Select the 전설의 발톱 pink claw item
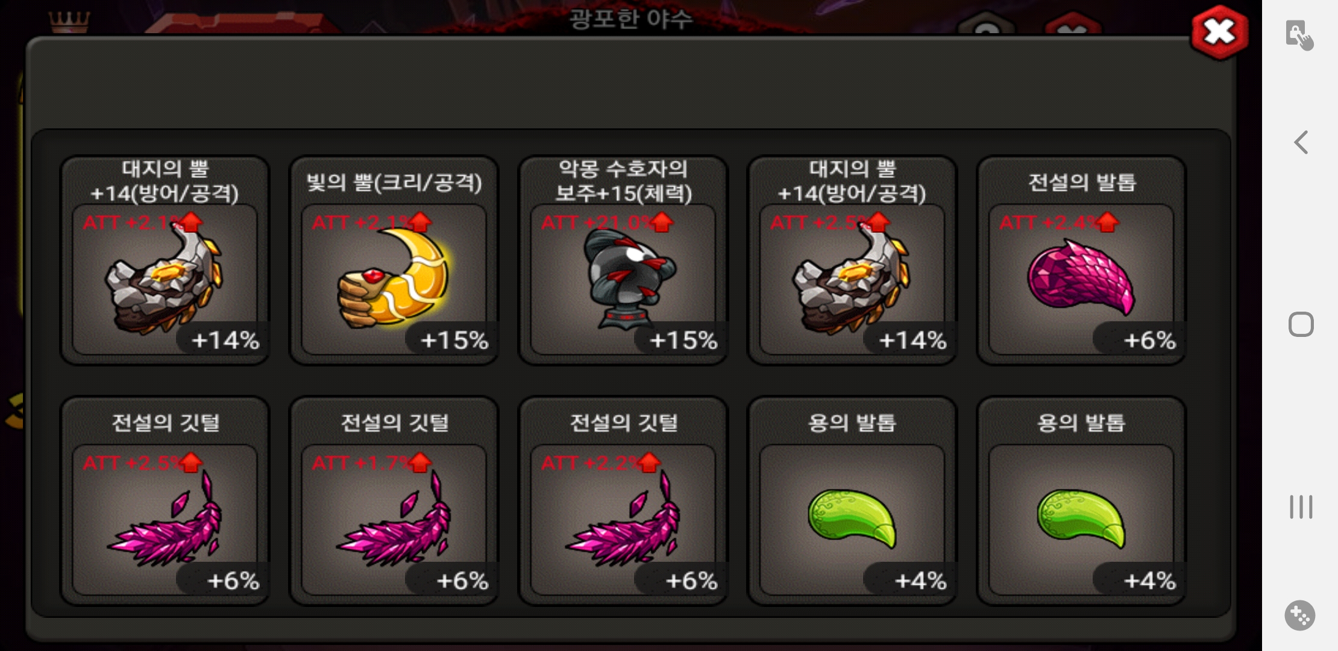This screenshot has height=651, width=1338. click(1081, 260)
